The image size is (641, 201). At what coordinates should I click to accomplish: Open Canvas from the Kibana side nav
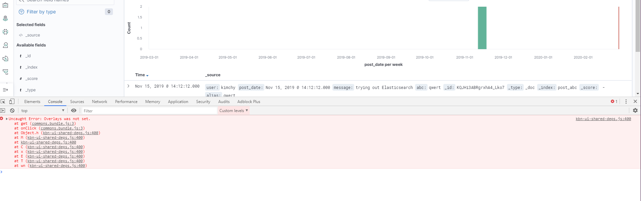click(5, 5)
